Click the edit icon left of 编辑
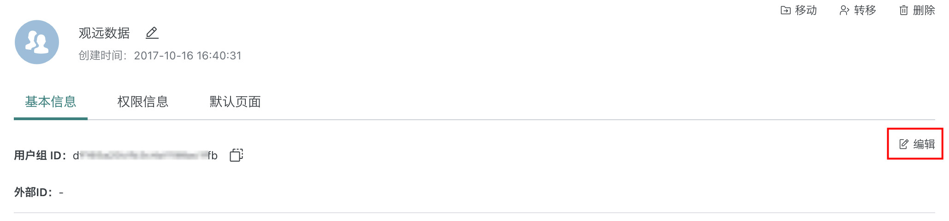 904,144
